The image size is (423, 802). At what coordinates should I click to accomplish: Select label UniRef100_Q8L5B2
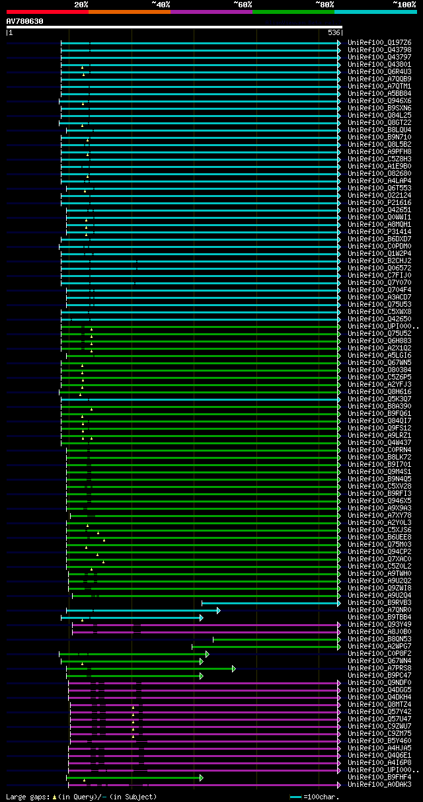pos(379,144)
